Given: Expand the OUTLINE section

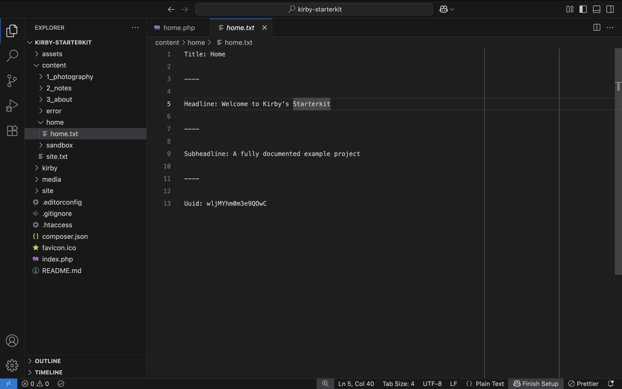Looking at the screenshot, I should click(x=48, y=361).
